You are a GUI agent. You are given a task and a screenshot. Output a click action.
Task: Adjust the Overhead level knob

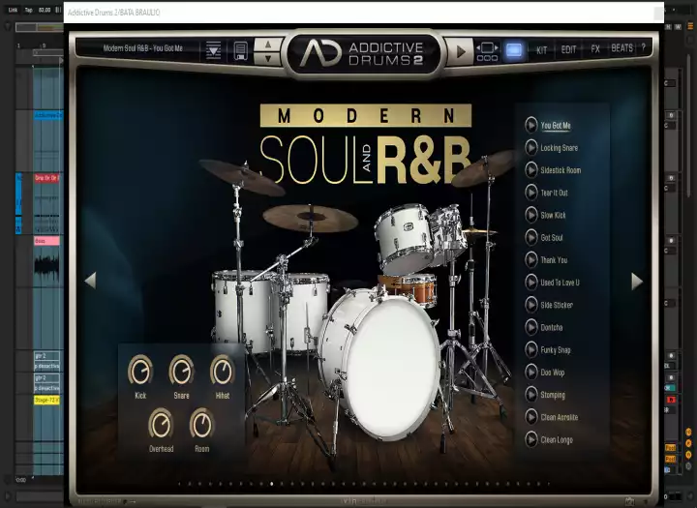pos(161,424)
